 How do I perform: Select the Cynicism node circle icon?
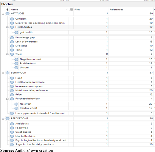[12, 19]
